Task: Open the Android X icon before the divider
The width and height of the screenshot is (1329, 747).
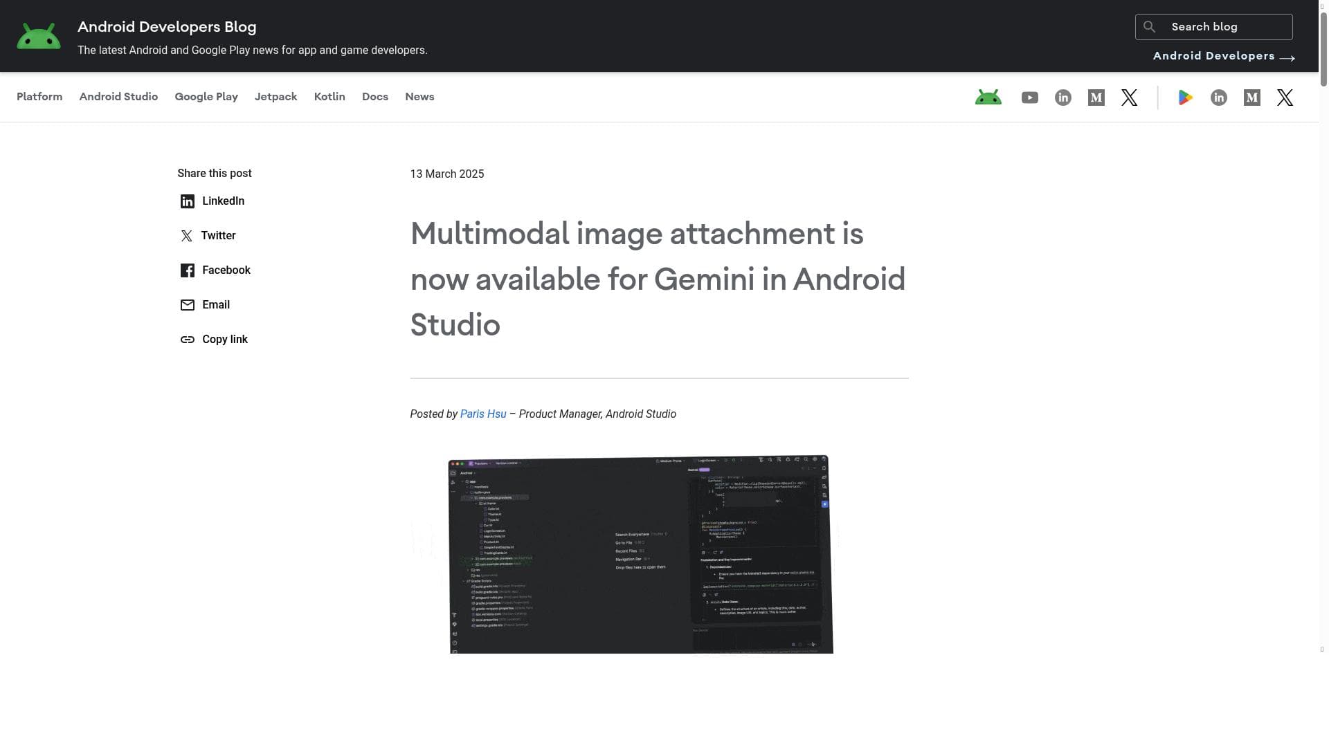Action: coord(1129,98)
